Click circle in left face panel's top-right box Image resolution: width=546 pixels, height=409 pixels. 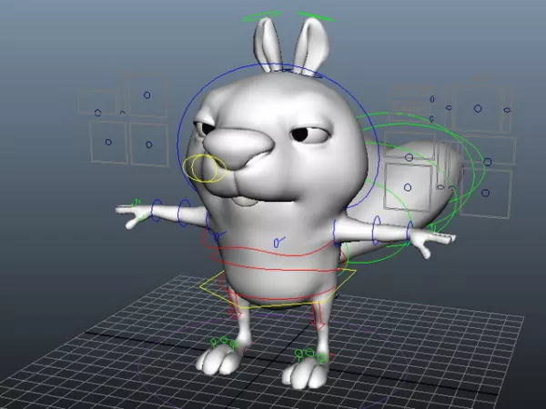click(147, 95)
